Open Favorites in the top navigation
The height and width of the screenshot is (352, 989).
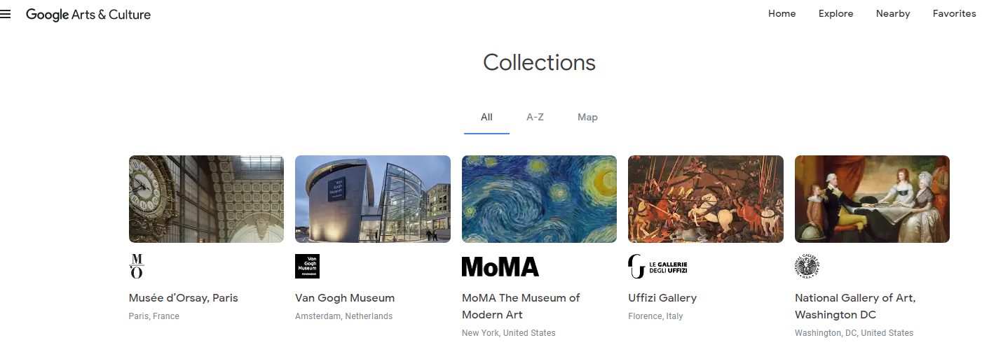[954, 13]
